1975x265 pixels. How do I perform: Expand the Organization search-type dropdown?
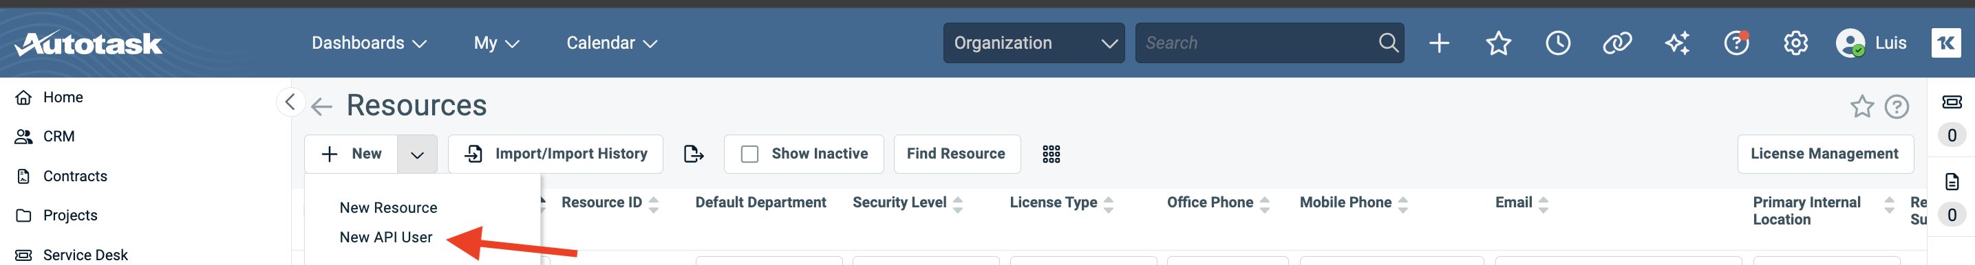click(1034, 43)
